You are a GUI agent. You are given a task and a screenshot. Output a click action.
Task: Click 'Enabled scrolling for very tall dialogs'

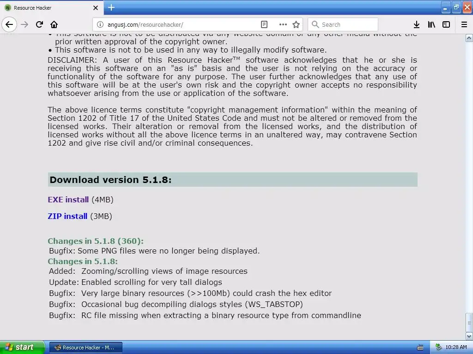pos(152,282)
